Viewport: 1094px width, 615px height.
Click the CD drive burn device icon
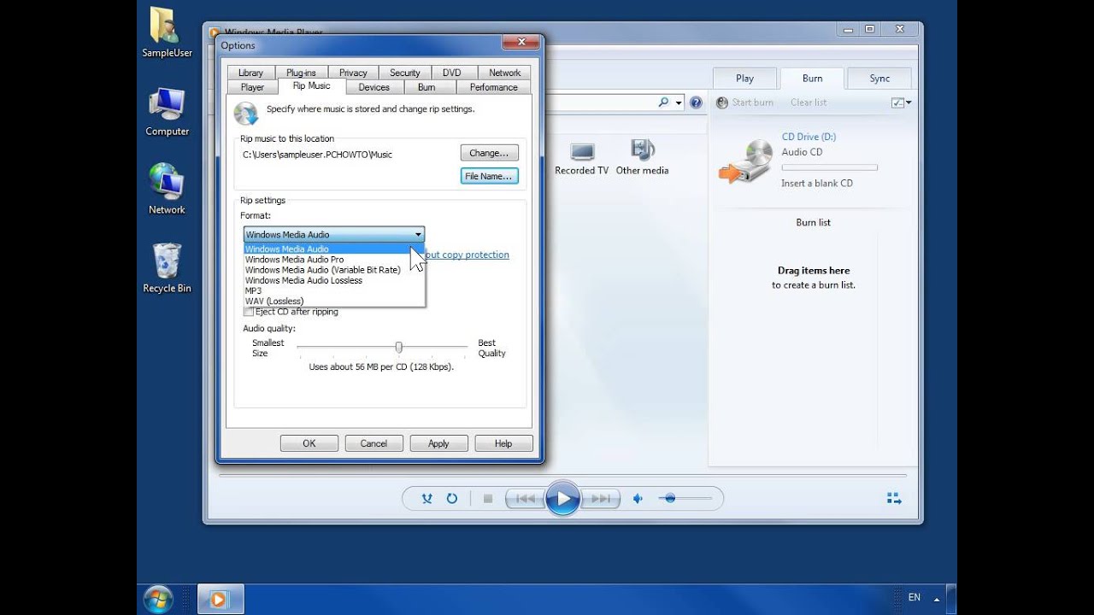tap(746, 161)
